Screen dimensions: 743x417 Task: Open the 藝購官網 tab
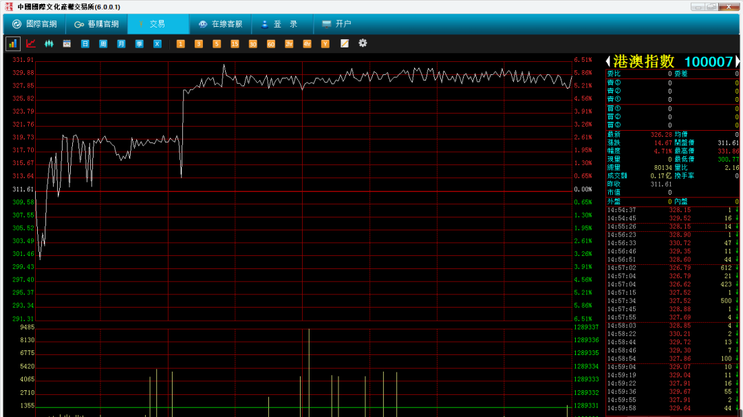point(97,24)
